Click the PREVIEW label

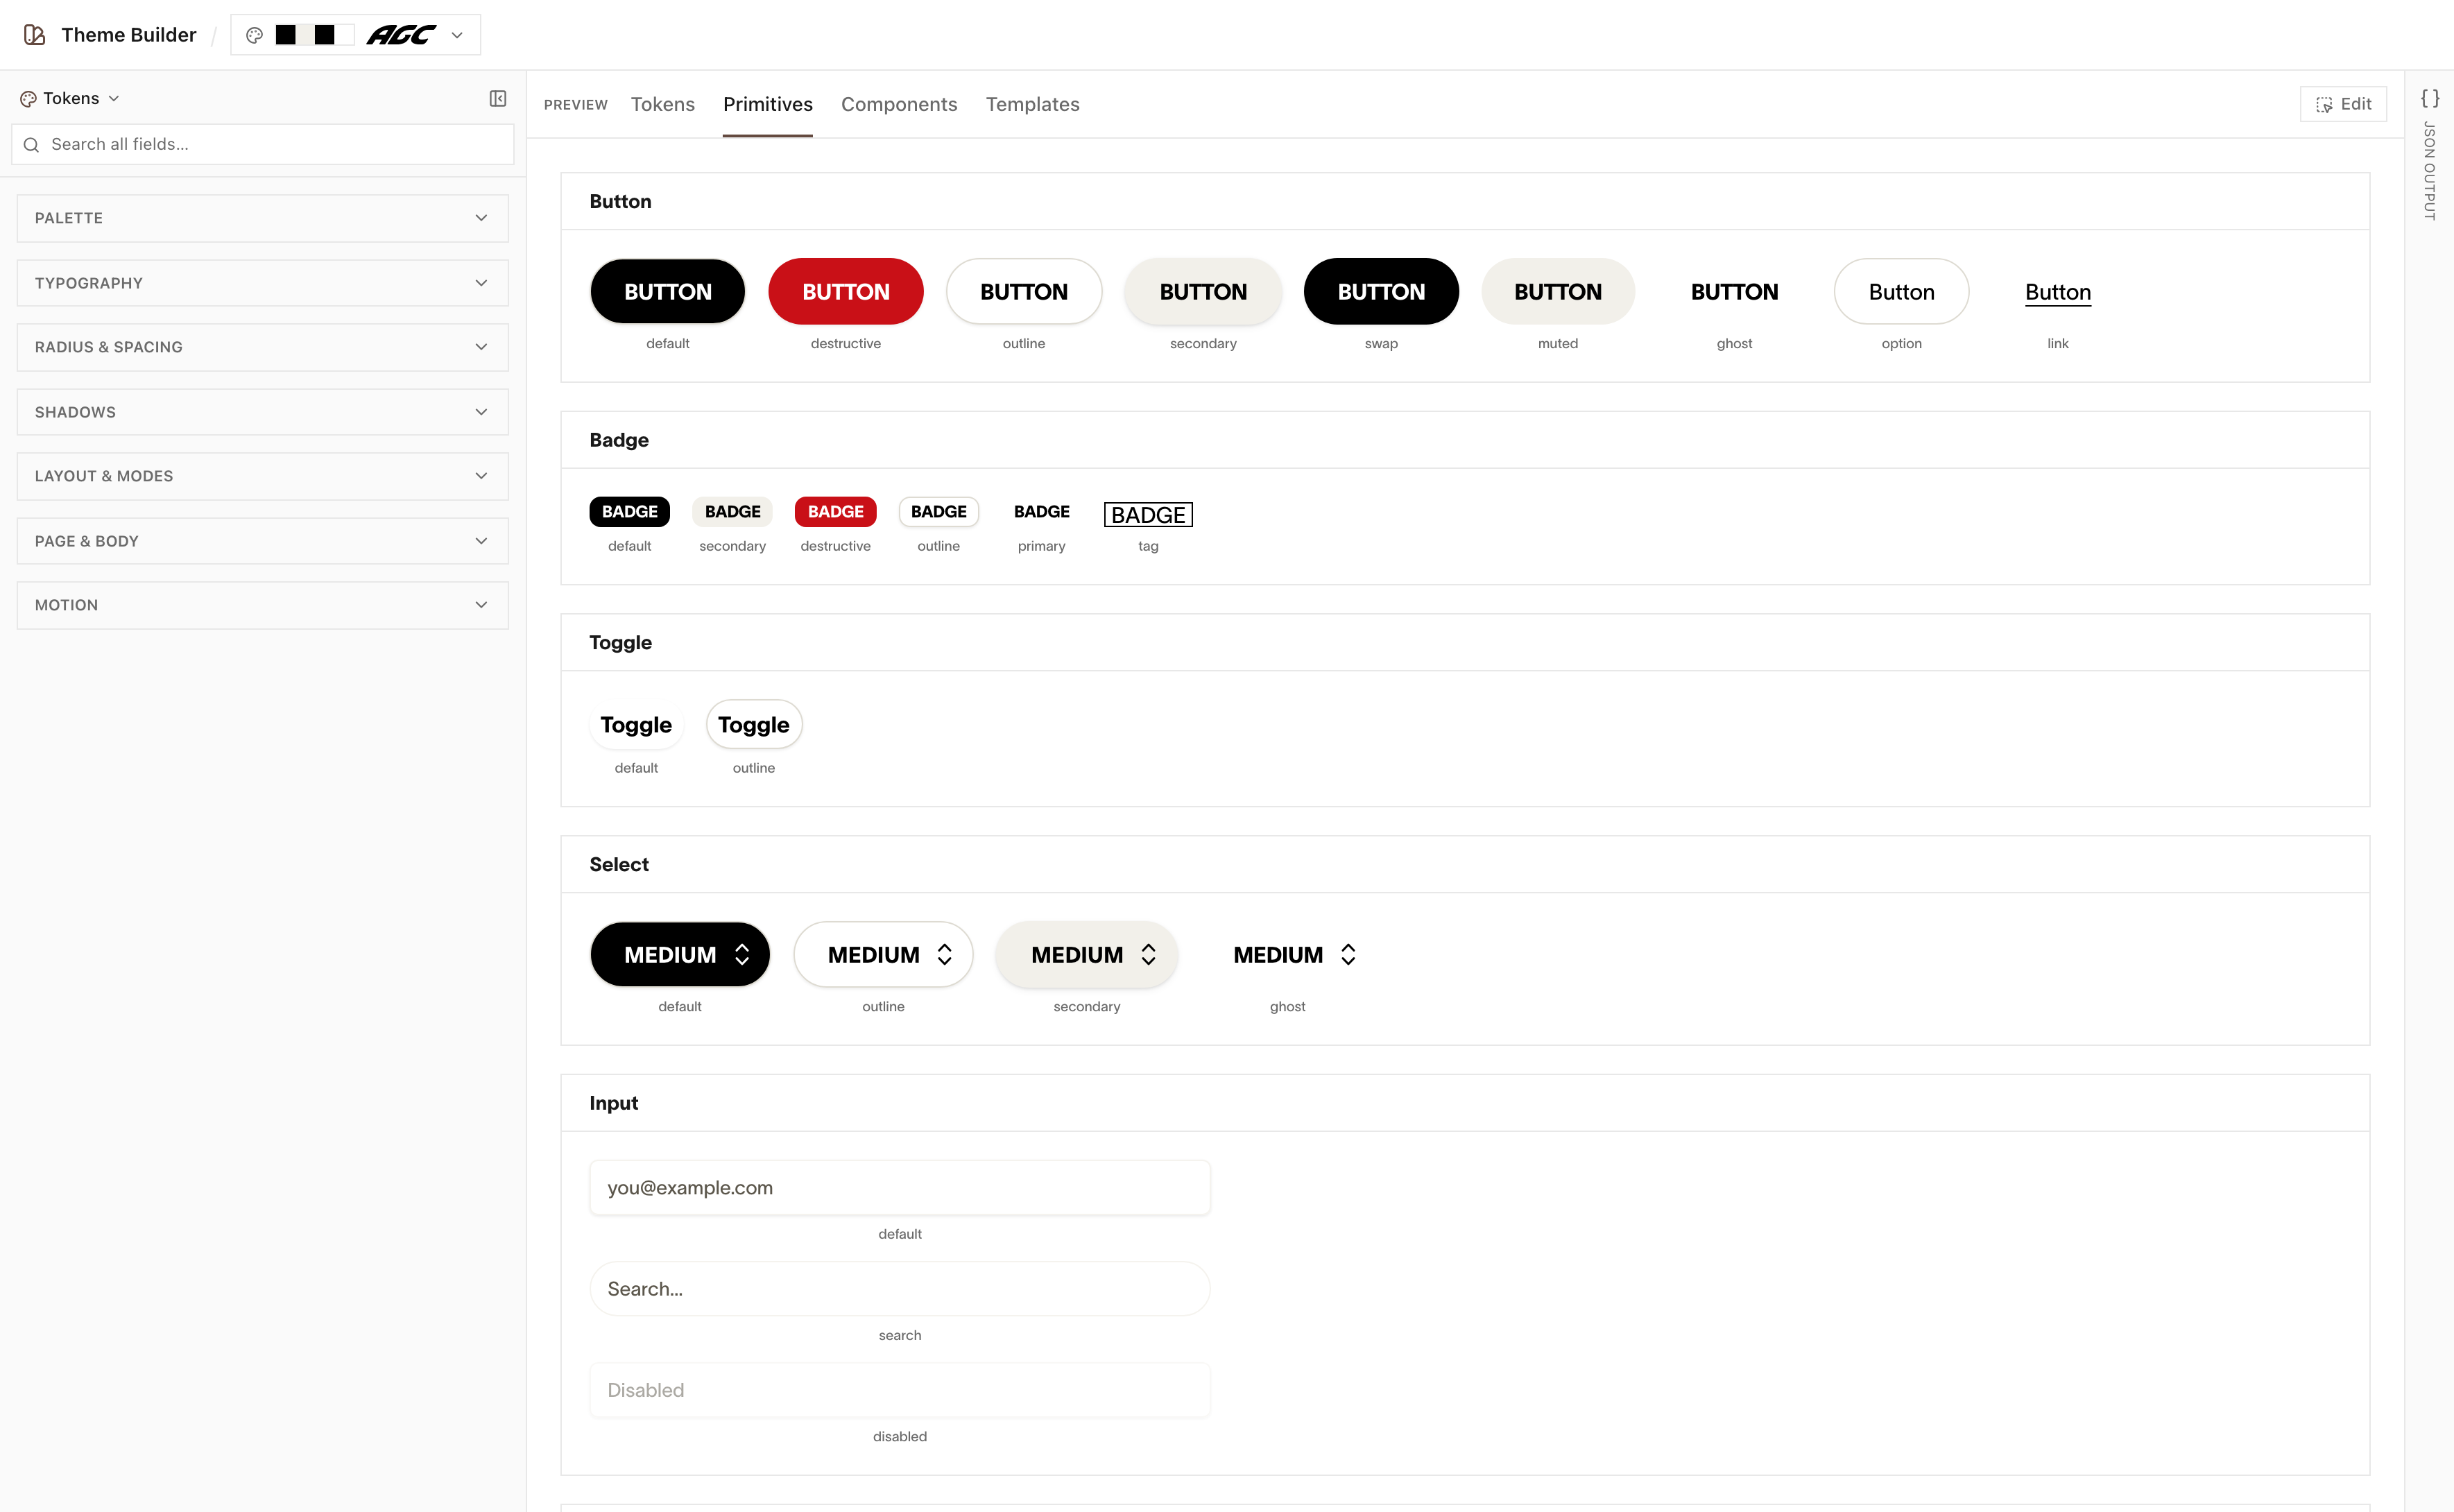point(576,105)
